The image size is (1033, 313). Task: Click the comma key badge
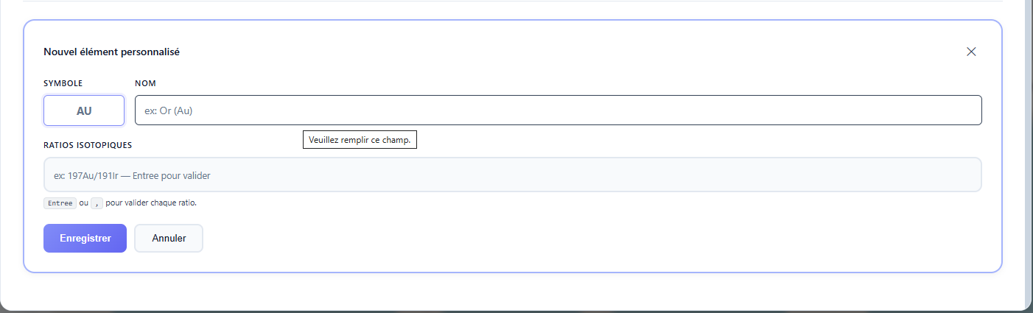[97, 203]
